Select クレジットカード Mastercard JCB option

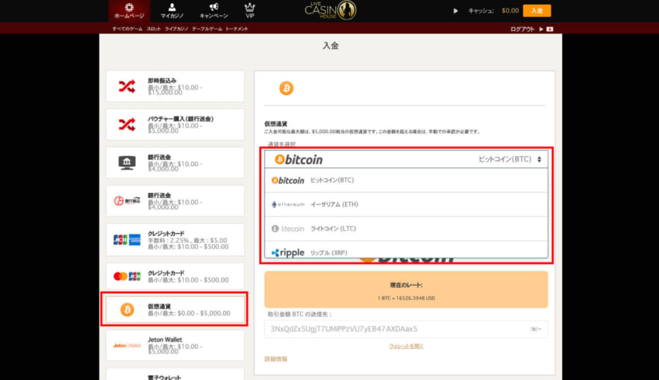point(175,276)
